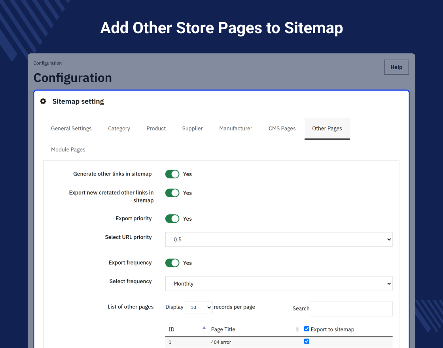The image size is (443, 348).
Task: Uncheck the 404 error row checkbox
Action: click(x=307, y=341)
